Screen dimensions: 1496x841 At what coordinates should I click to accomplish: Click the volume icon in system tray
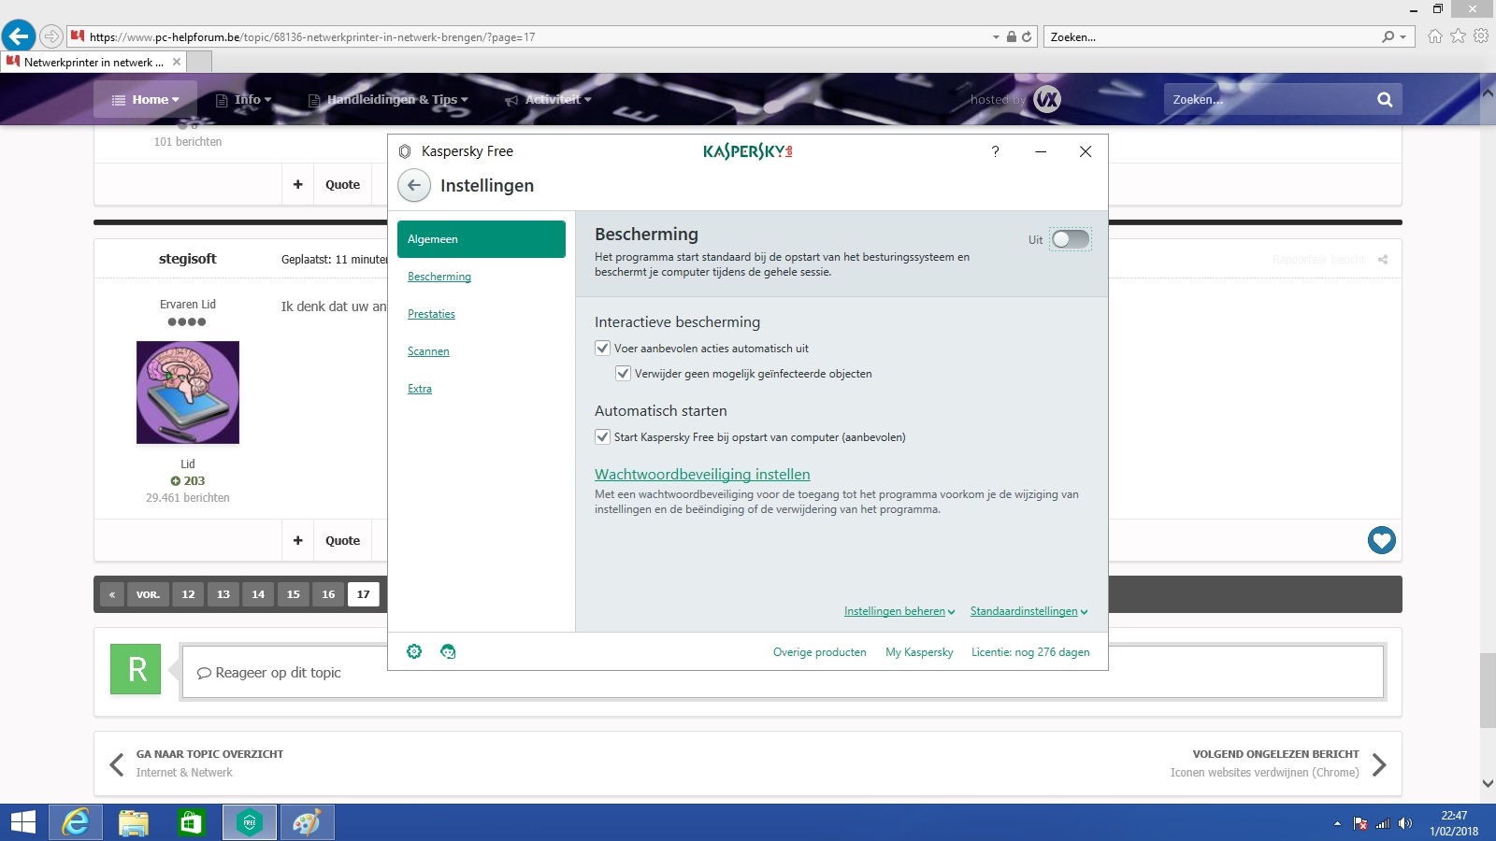pos(1404,823)
